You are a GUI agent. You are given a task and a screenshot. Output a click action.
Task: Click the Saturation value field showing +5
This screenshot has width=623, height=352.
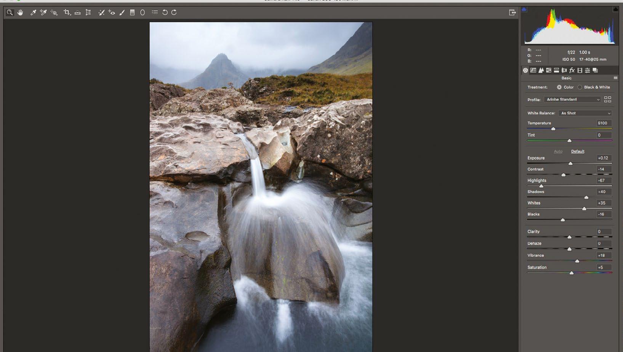604,267
